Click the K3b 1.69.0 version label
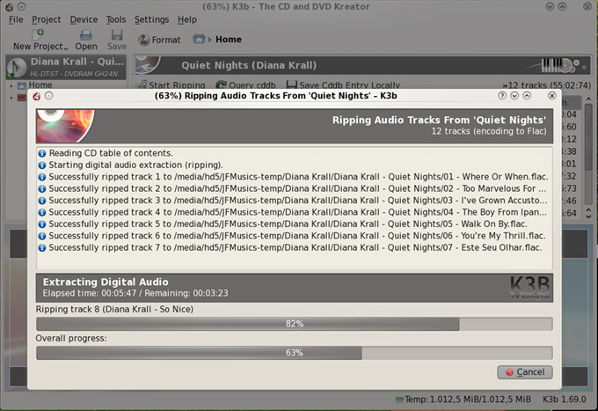 565,400
